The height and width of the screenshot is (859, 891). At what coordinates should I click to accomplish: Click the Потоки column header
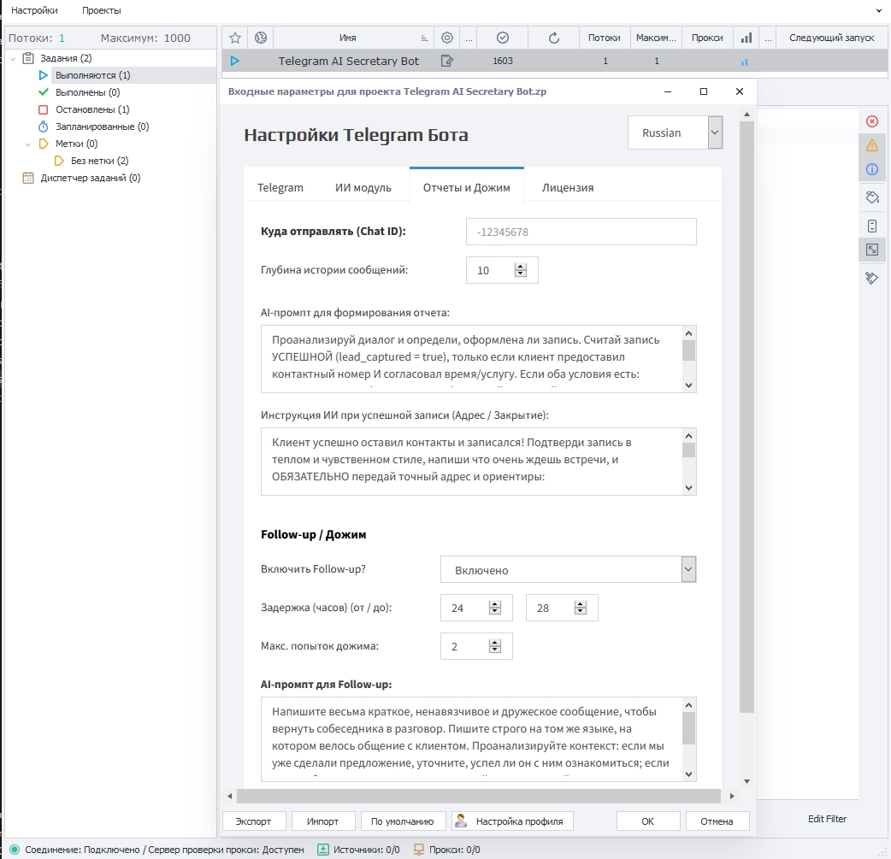click(x=604, y=38)
